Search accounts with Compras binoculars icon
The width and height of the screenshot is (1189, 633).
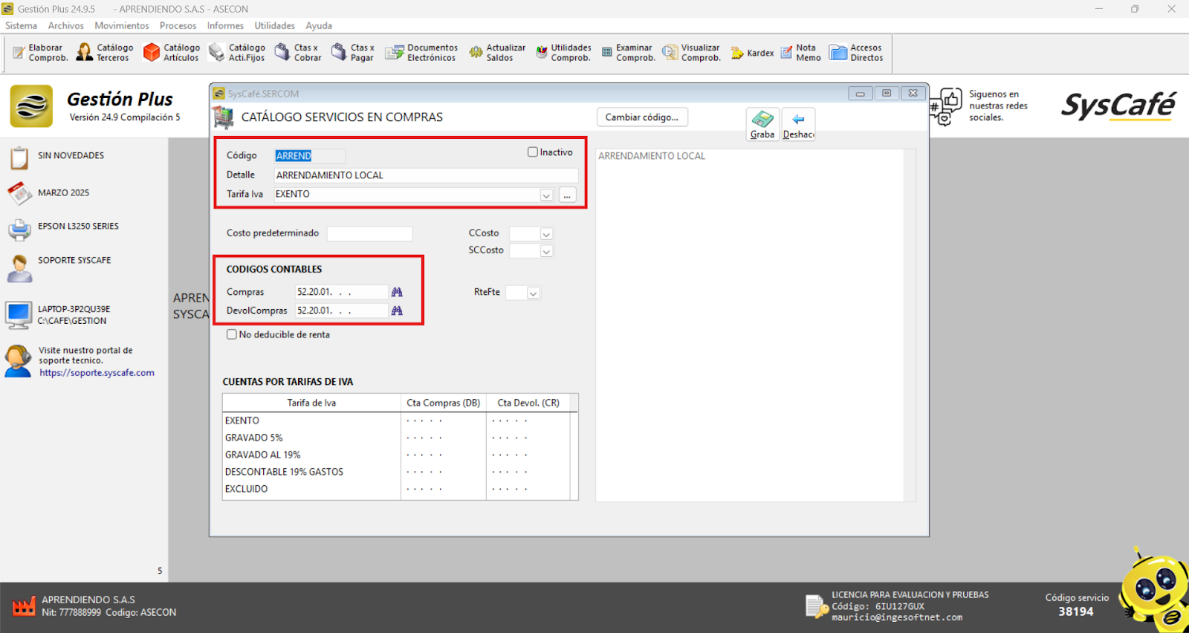(x=397, y=292)
